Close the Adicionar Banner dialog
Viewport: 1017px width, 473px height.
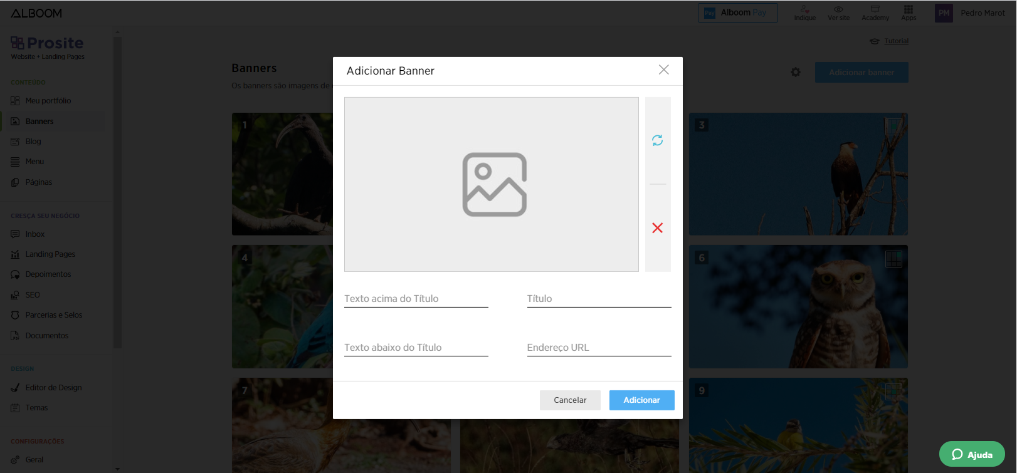[x=663, y=70]
